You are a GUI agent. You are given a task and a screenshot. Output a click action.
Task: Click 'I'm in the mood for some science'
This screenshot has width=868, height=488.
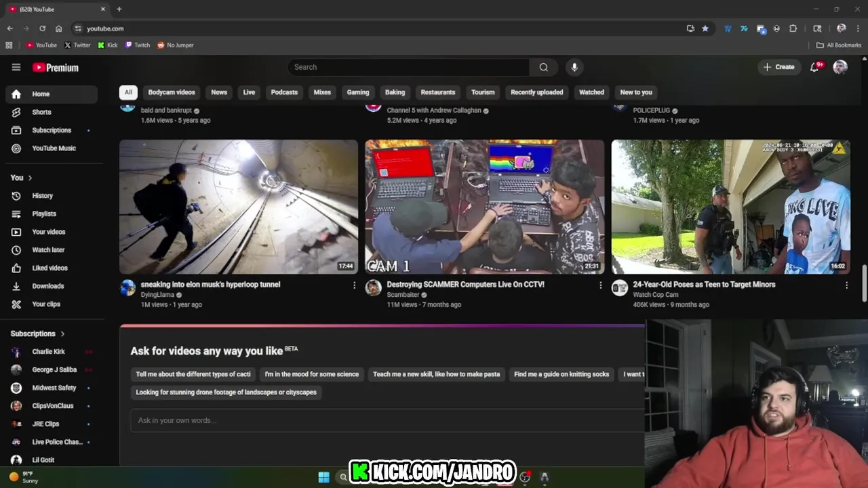312,374
